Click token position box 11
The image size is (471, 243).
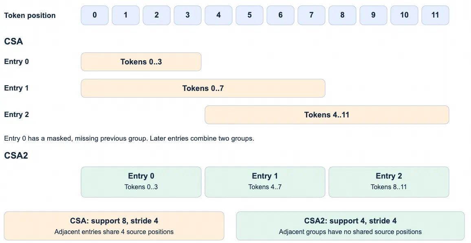pyautogui.click(x=435, y=15)
